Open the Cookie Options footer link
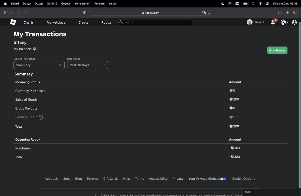The image size is (301, 196). tap(244, 179)
